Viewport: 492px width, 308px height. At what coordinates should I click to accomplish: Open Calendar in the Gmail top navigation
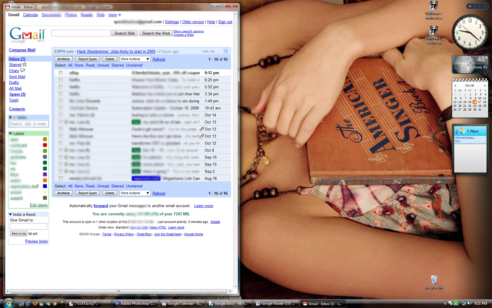[30, 15]
